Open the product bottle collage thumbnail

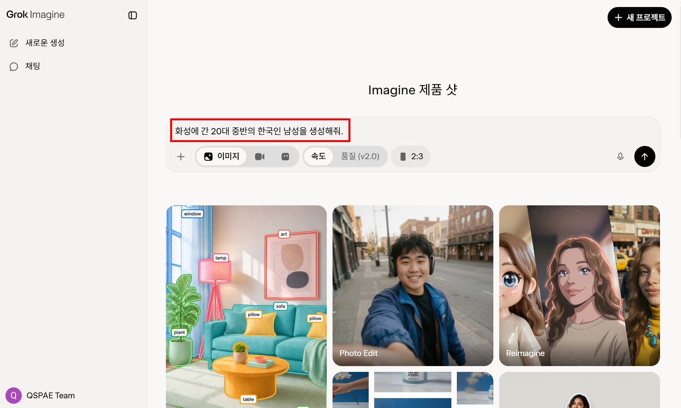413,390
